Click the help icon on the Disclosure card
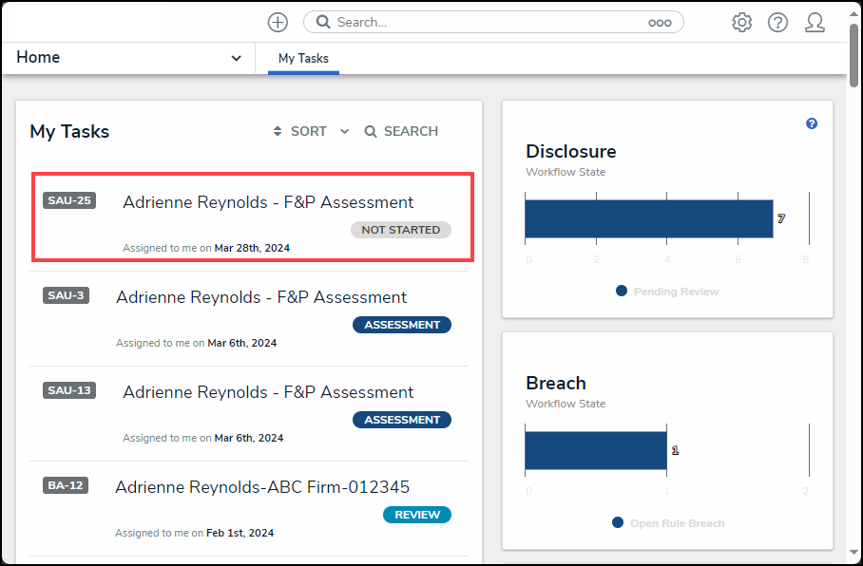 point(811,123)
